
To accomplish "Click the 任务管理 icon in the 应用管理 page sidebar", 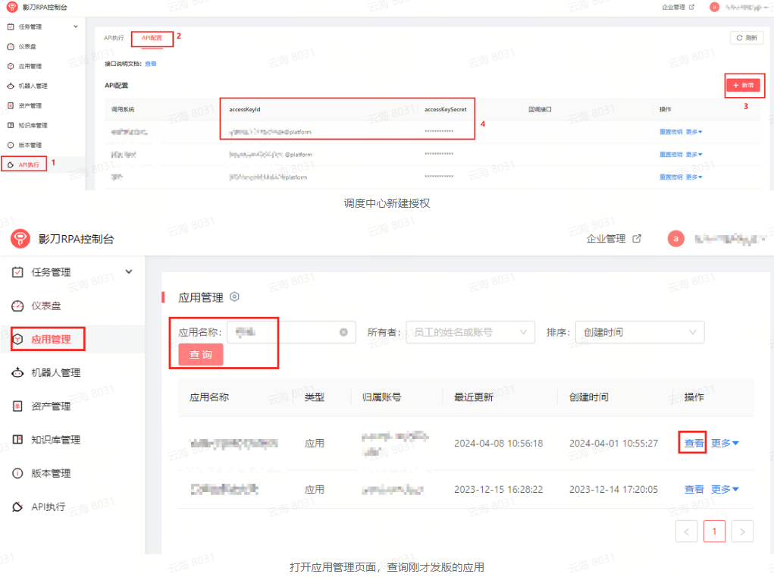I will point(17,272).
